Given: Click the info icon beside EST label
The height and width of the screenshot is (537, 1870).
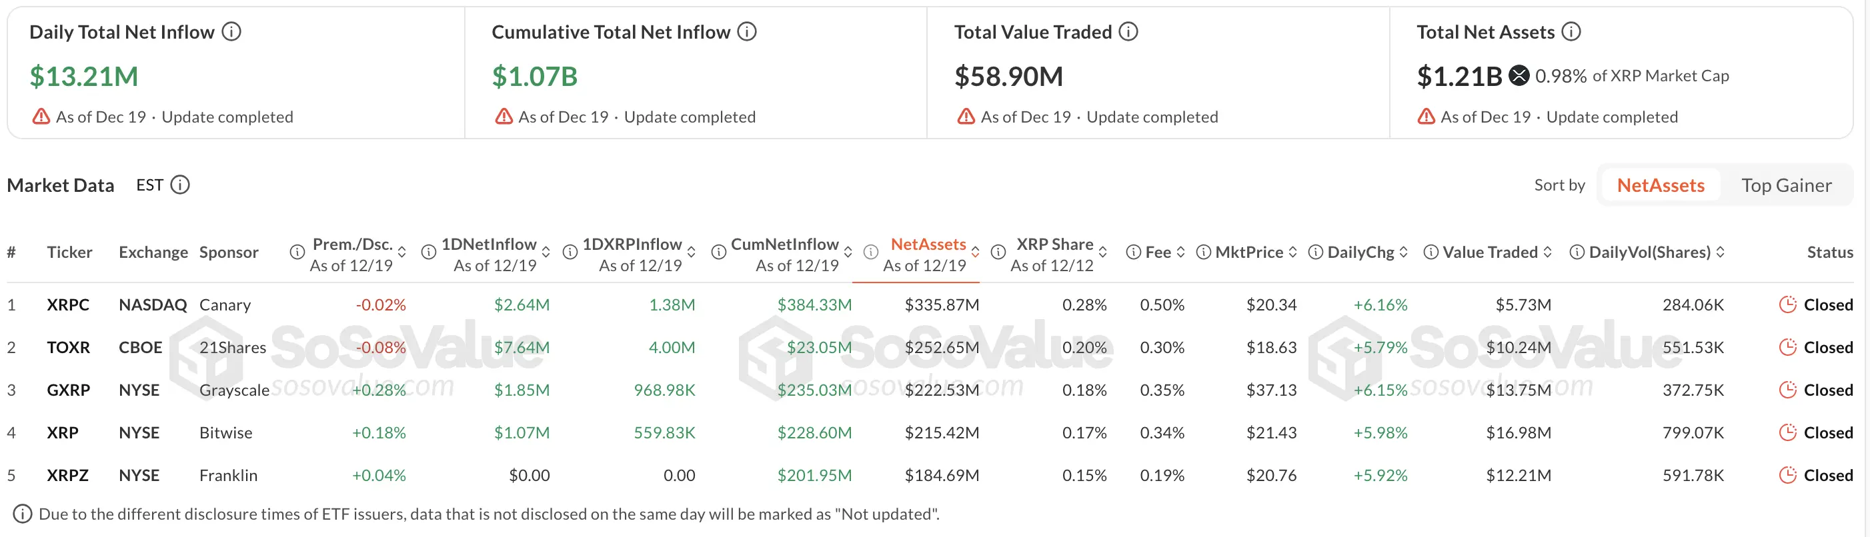Looking at the screenshot, I should [179, 185].
